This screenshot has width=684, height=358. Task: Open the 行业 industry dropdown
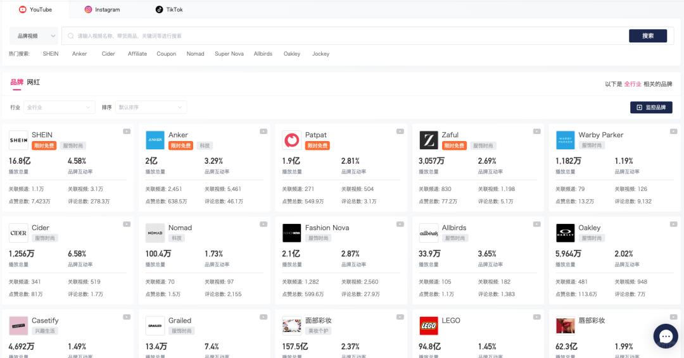pos(59,107)
